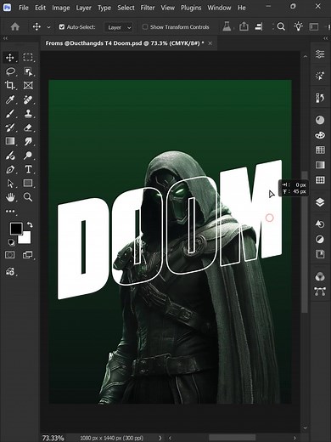Open the Plugins menu
331x442 pixels.
191,8
